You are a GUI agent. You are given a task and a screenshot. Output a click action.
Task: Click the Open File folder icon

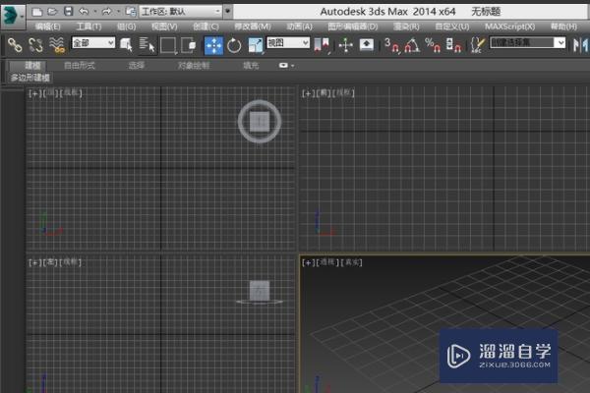click(x=52, y=12)
